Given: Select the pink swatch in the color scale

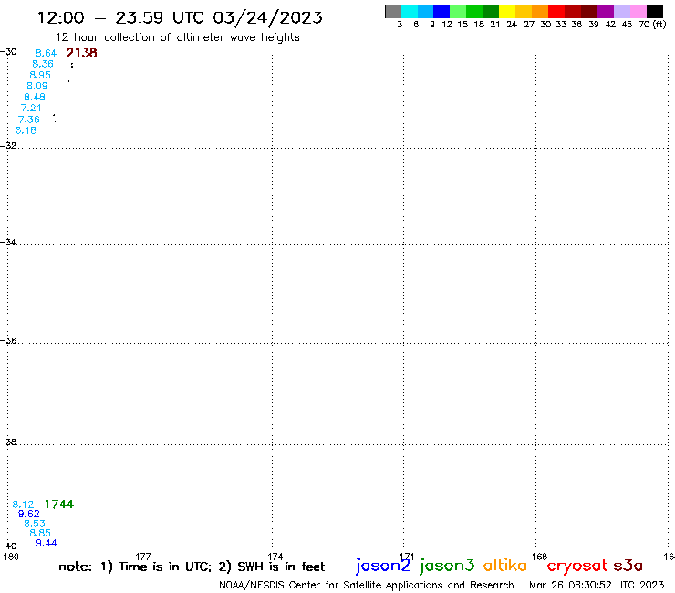Looking at the screenshot, I should click(639, 11).
